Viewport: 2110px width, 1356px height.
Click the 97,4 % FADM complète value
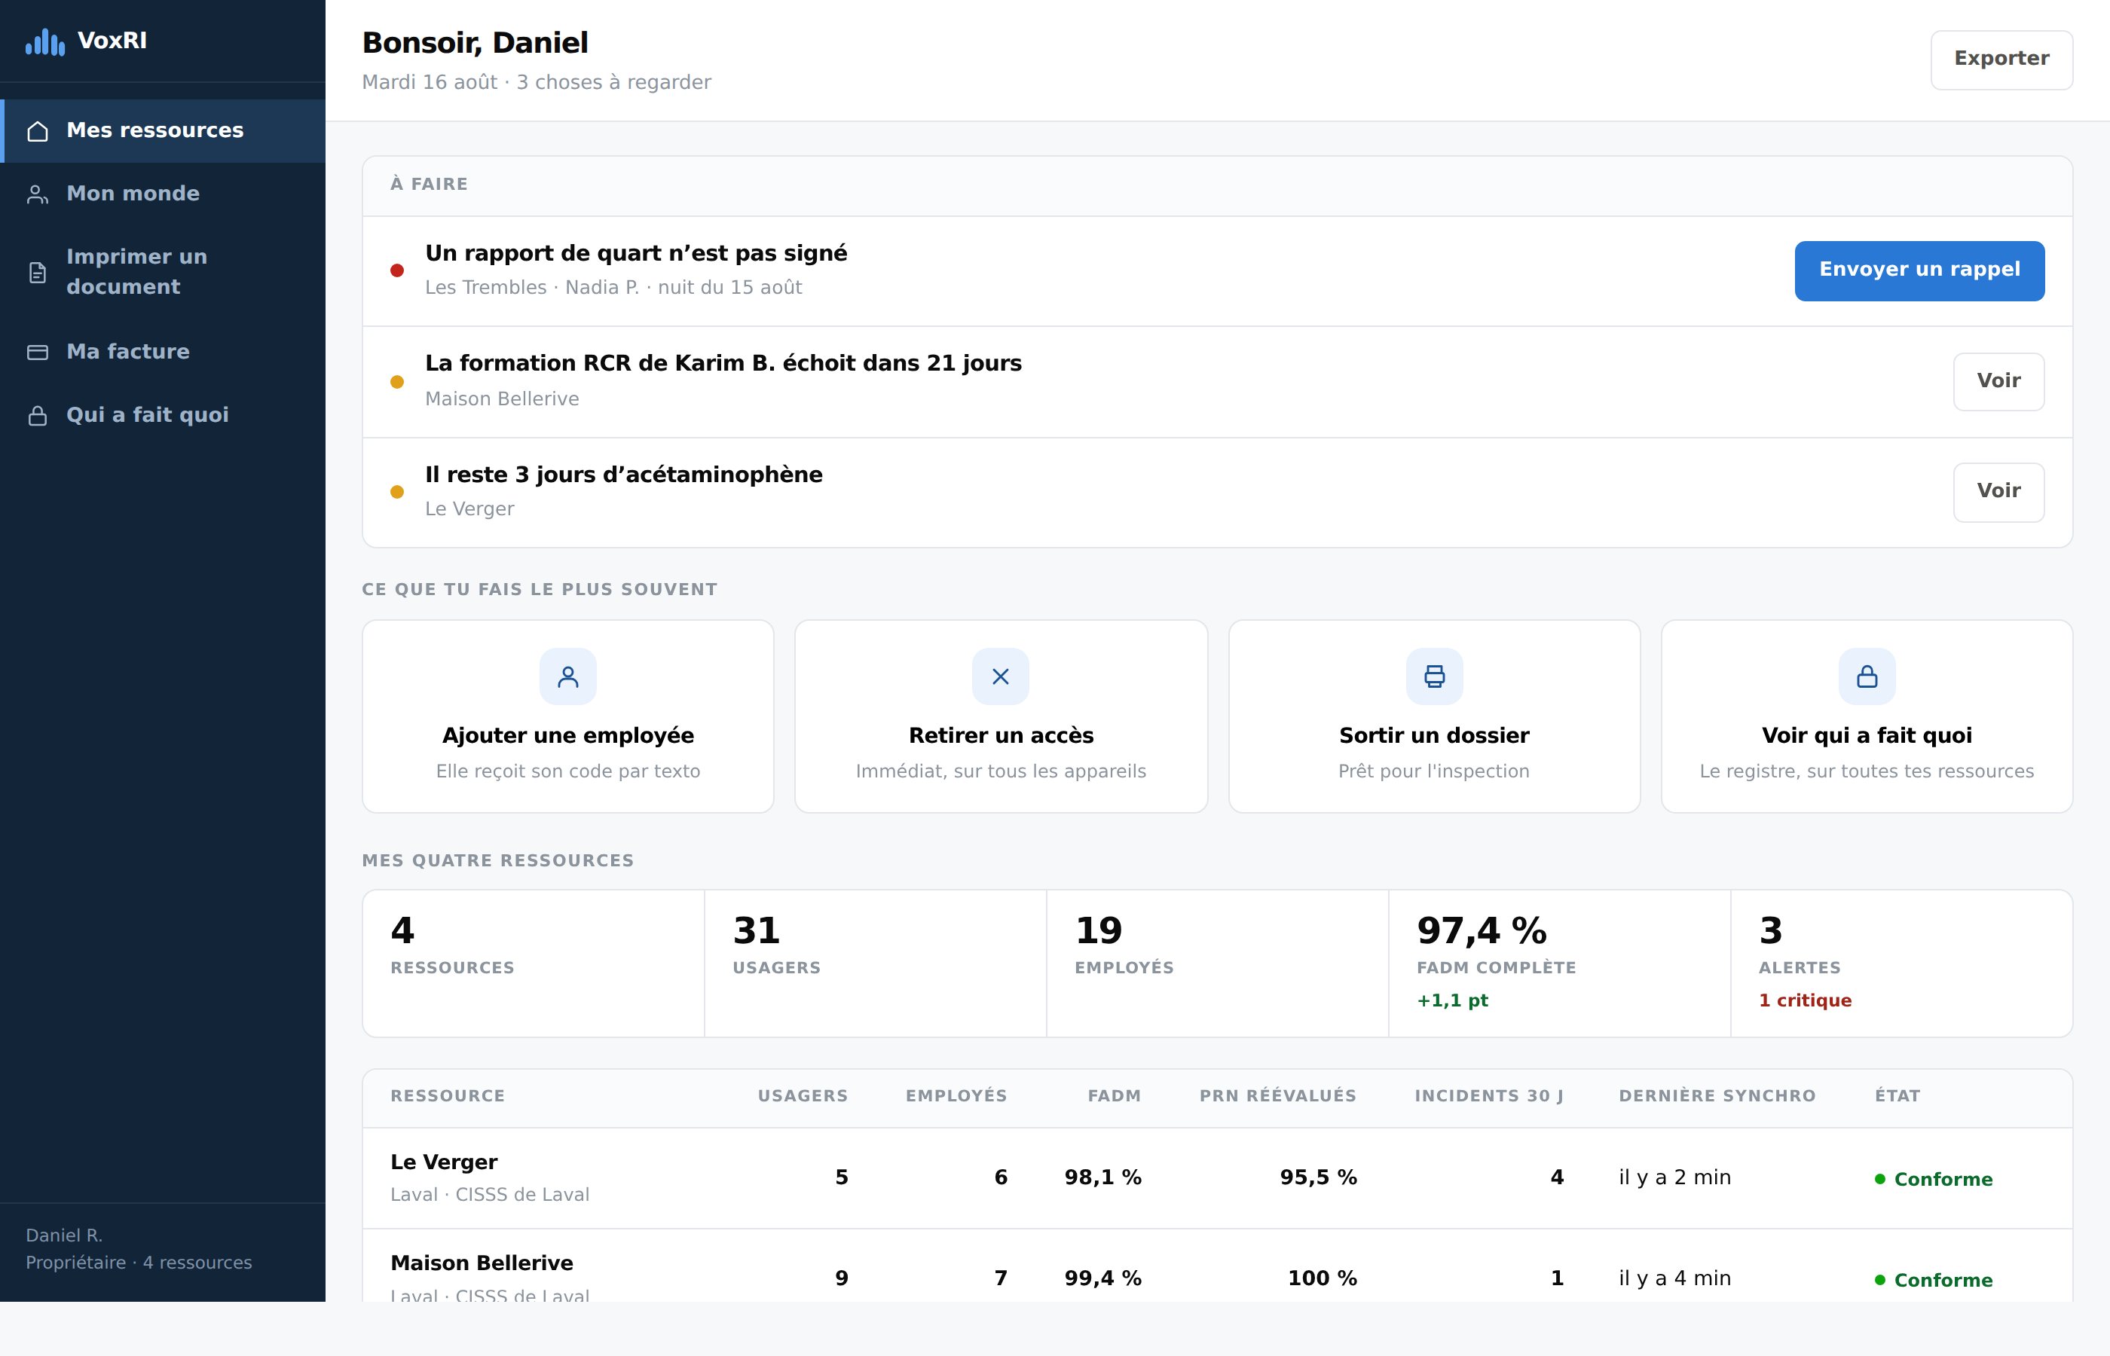pyautogui.click(x=1482, y=930)
